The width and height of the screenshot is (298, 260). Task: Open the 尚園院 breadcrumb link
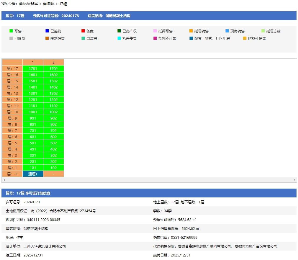pyautogui.click(x=49, y=4)
